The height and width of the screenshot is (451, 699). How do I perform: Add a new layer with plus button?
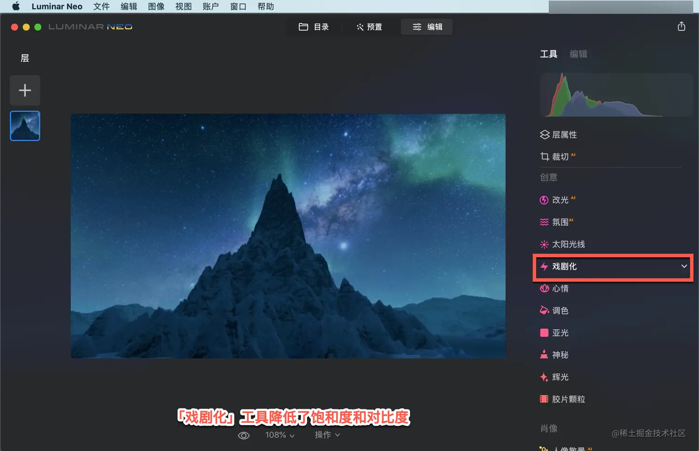pos(25,90)
